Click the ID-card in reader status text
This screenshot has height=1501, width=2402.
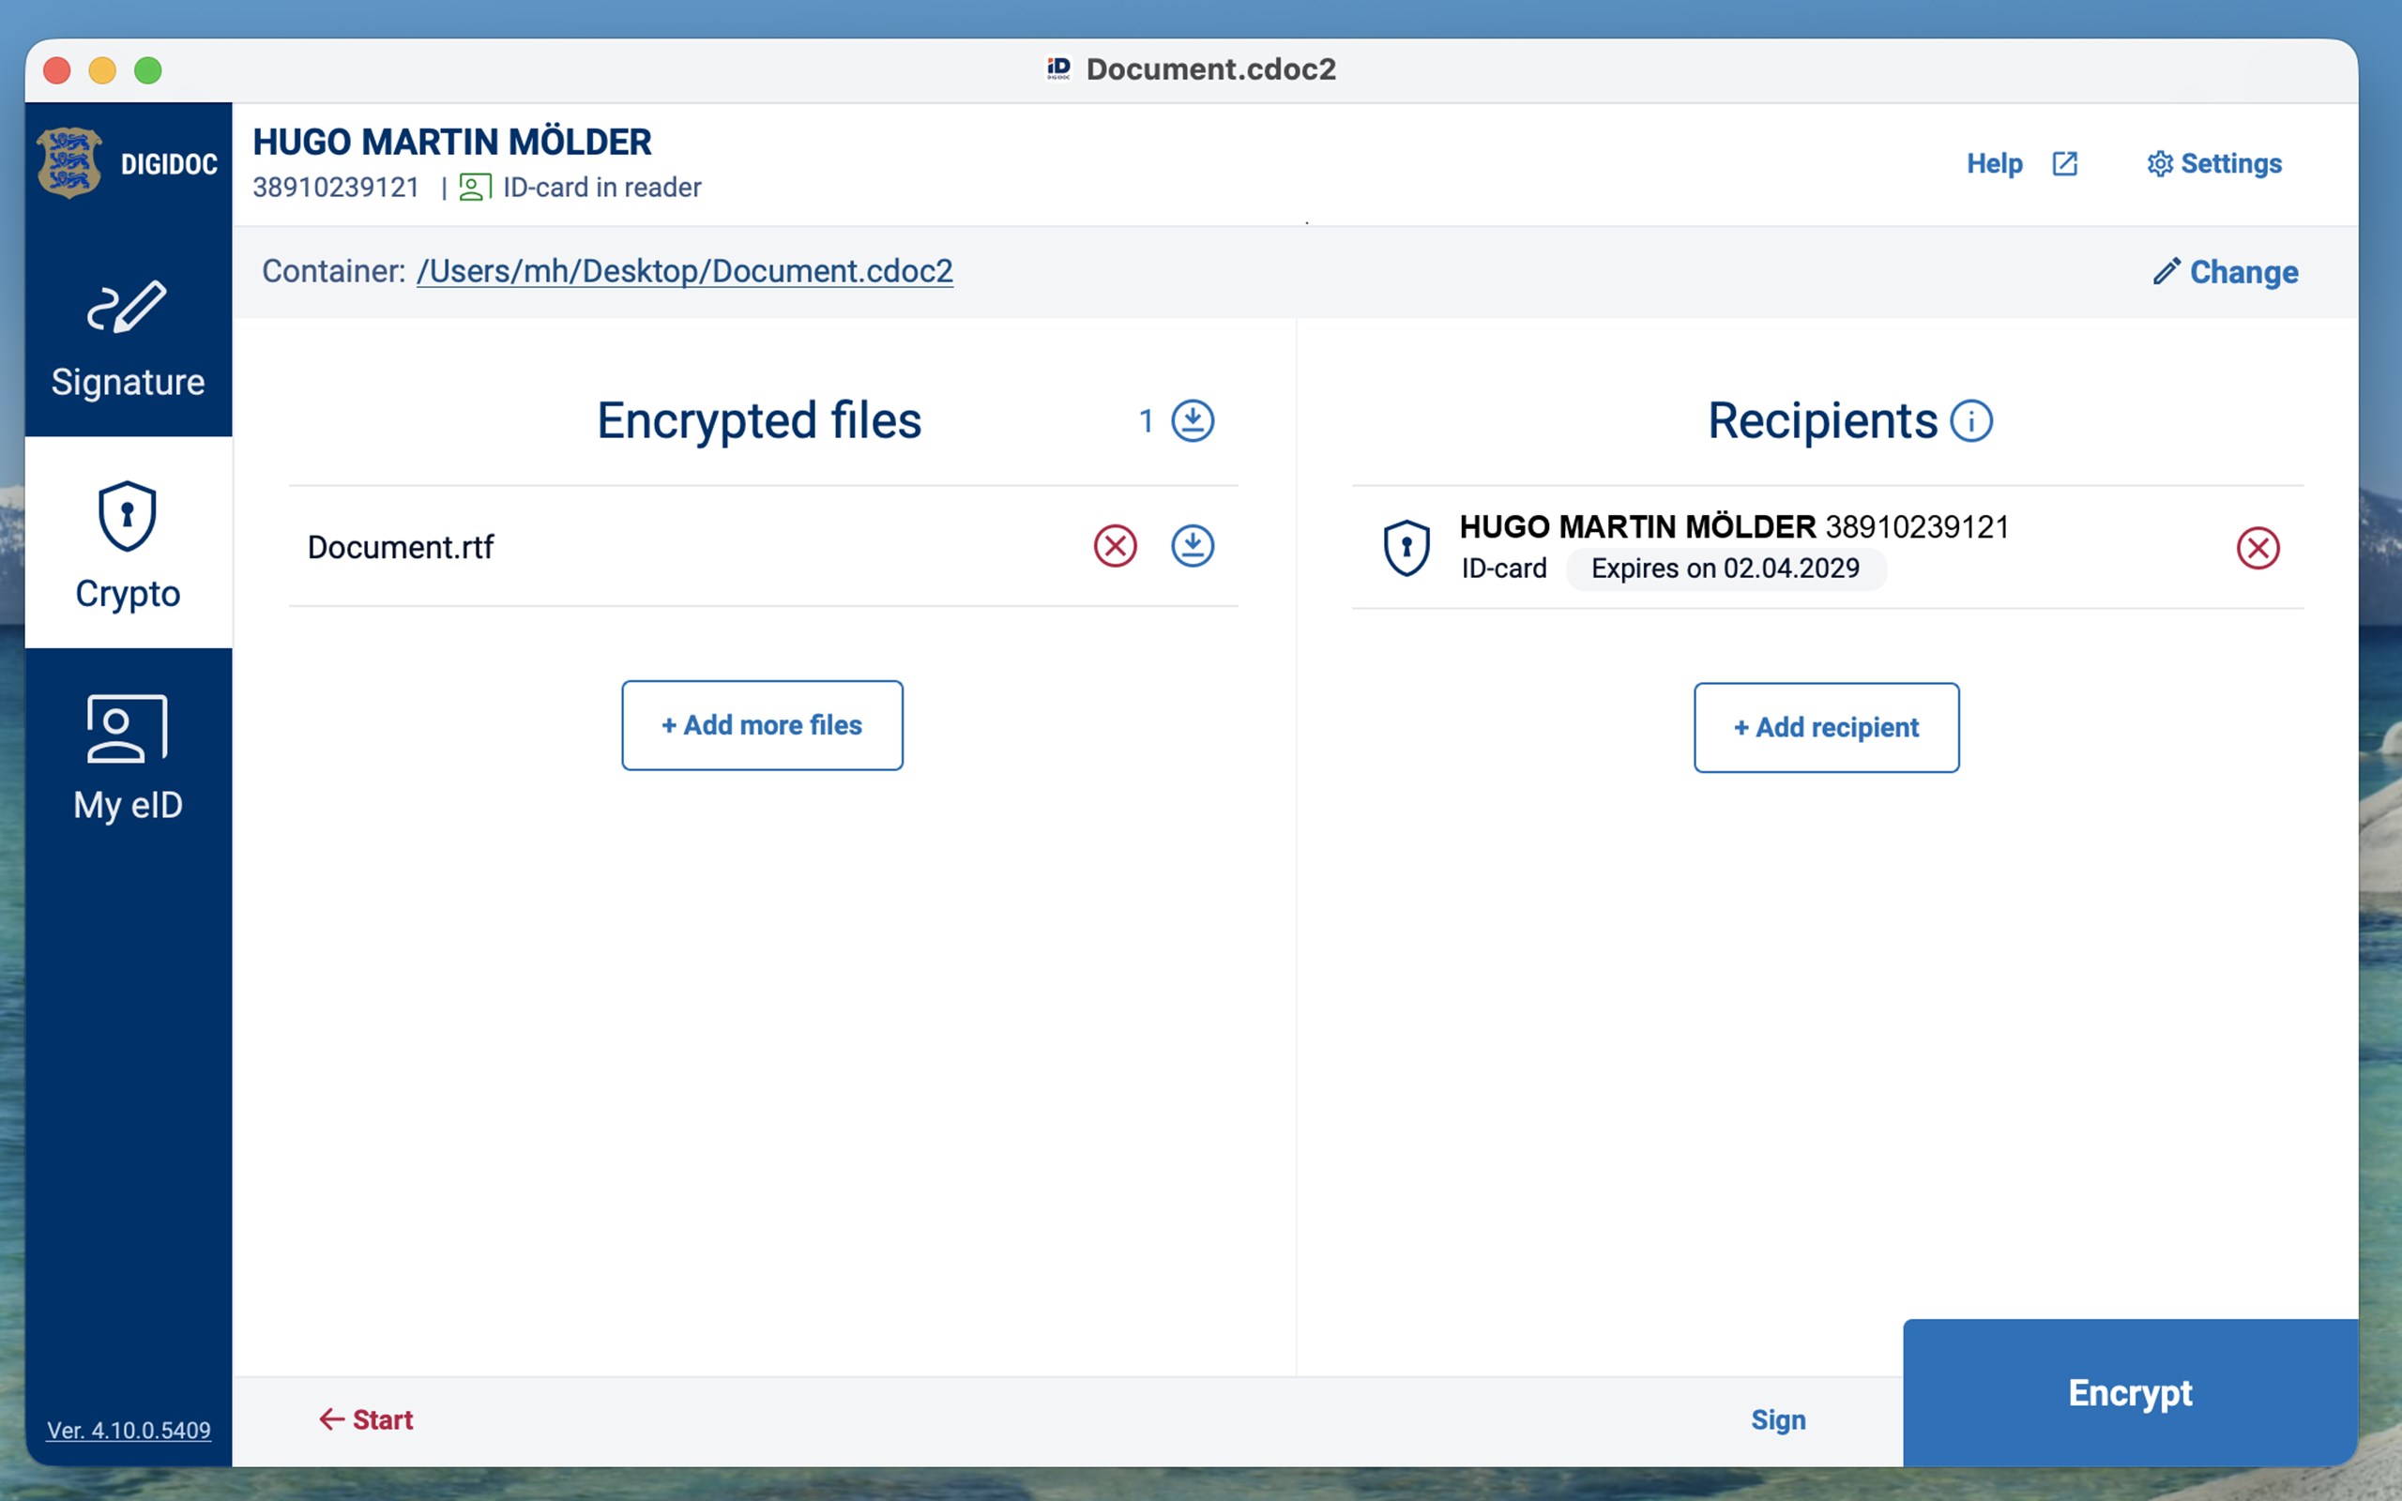[602, 188]
